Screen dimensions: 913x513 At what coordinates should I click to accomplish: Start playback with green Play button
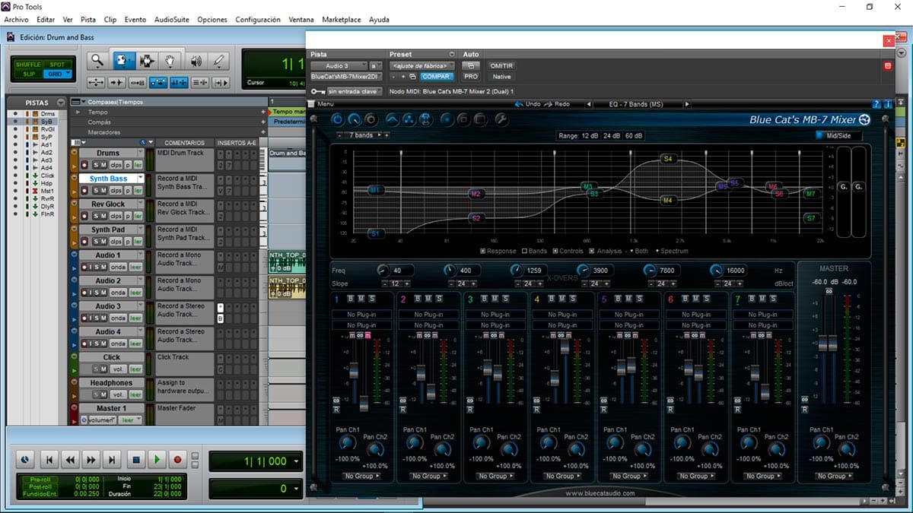tap(157, 459)
